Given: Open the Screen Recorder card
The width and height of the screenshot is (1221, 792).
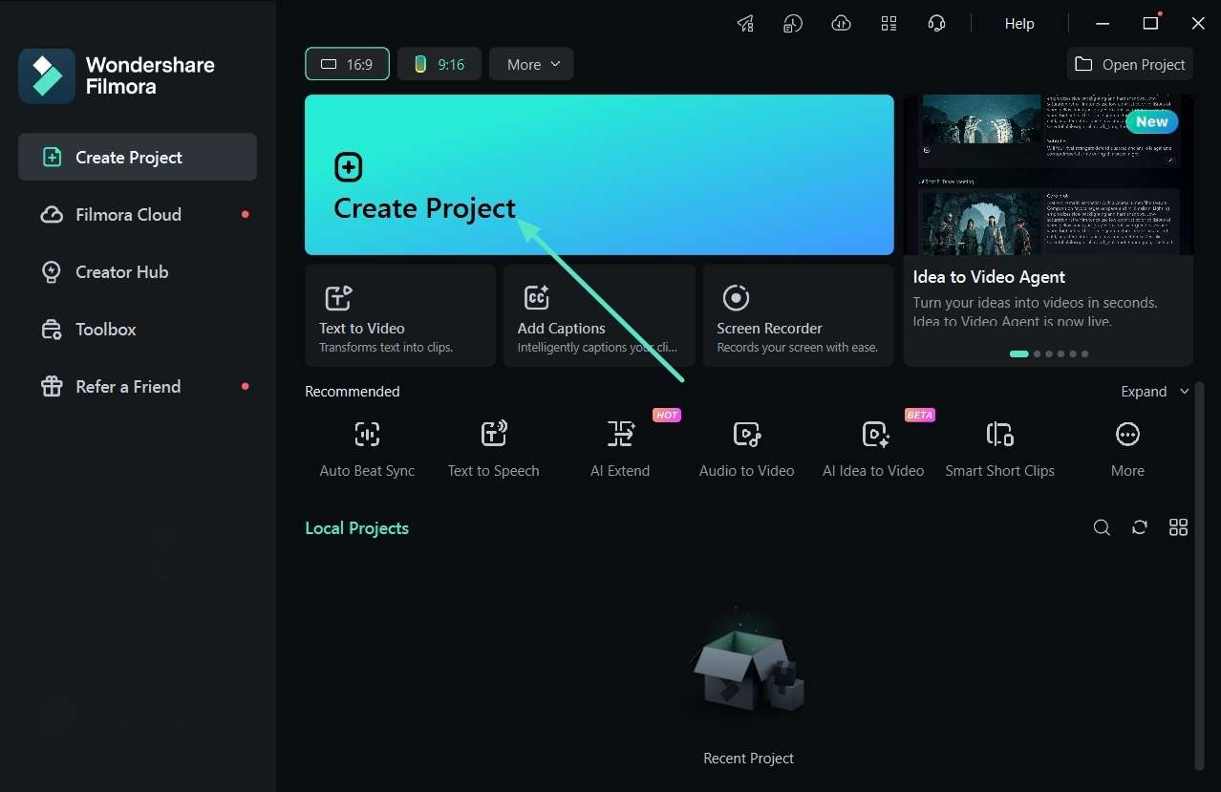Looking at the screenshot, I should pos(798,315).
